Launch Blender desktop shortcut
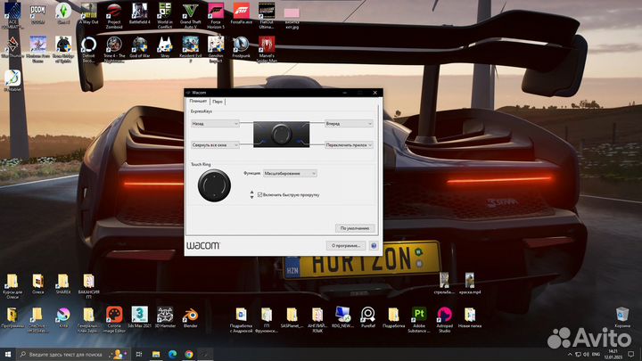 point(190,317)
